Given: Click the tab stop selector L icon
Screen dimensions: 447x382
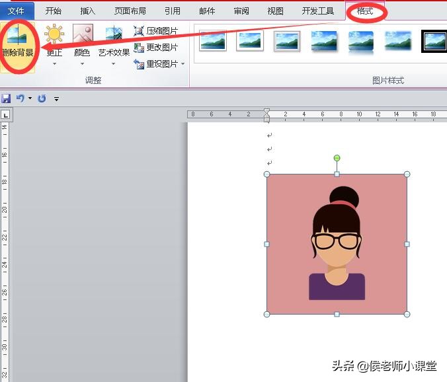Looking at the screenshot, I should point(5,115).
